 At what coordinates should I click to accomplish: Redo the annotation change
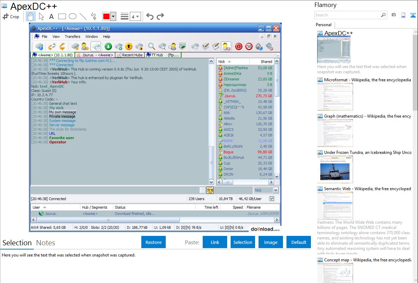pyautogui.click(x=160, y=16)
